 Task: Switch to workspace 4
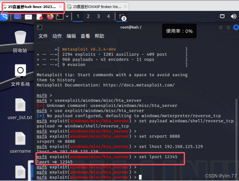point(108,16)
